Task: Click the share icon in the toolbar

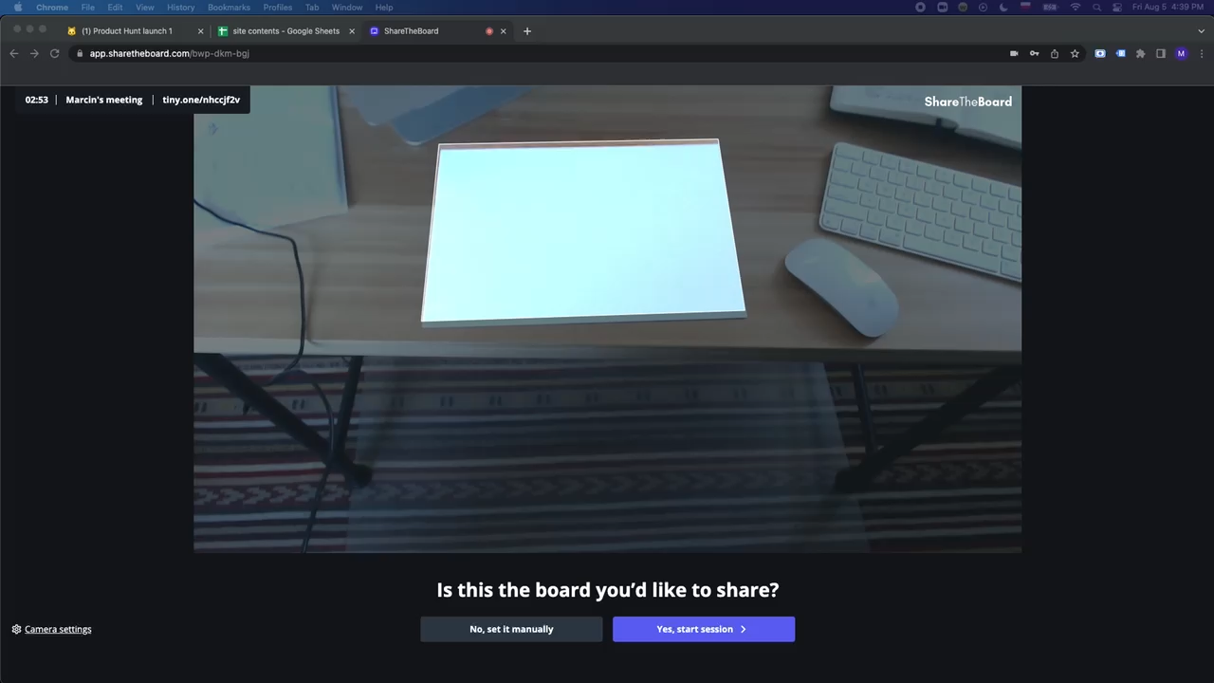Action: tap(1055, 53)
